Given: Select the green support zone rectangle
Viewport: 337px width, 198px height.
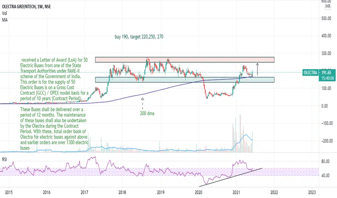Looking at the screenshot, I should [185, 80].
